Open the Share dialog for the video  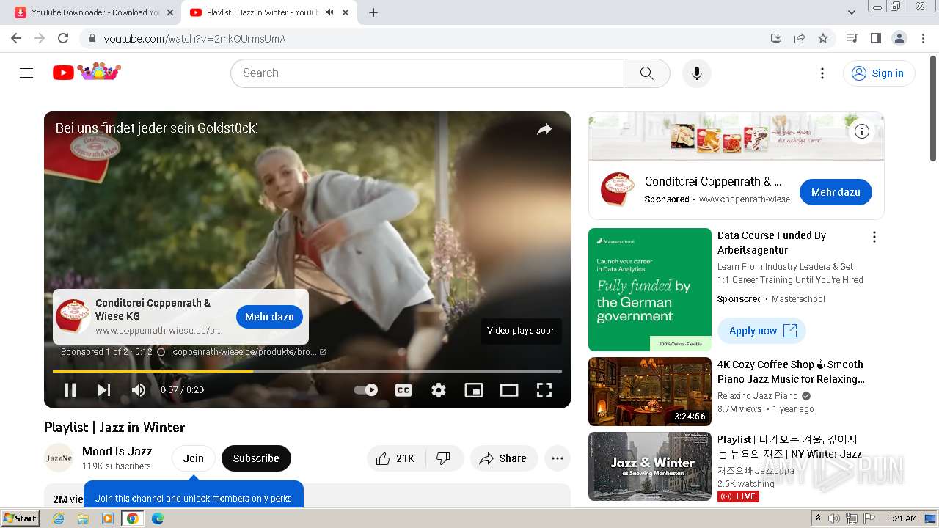pyautogui.click(x=503, y=458)
